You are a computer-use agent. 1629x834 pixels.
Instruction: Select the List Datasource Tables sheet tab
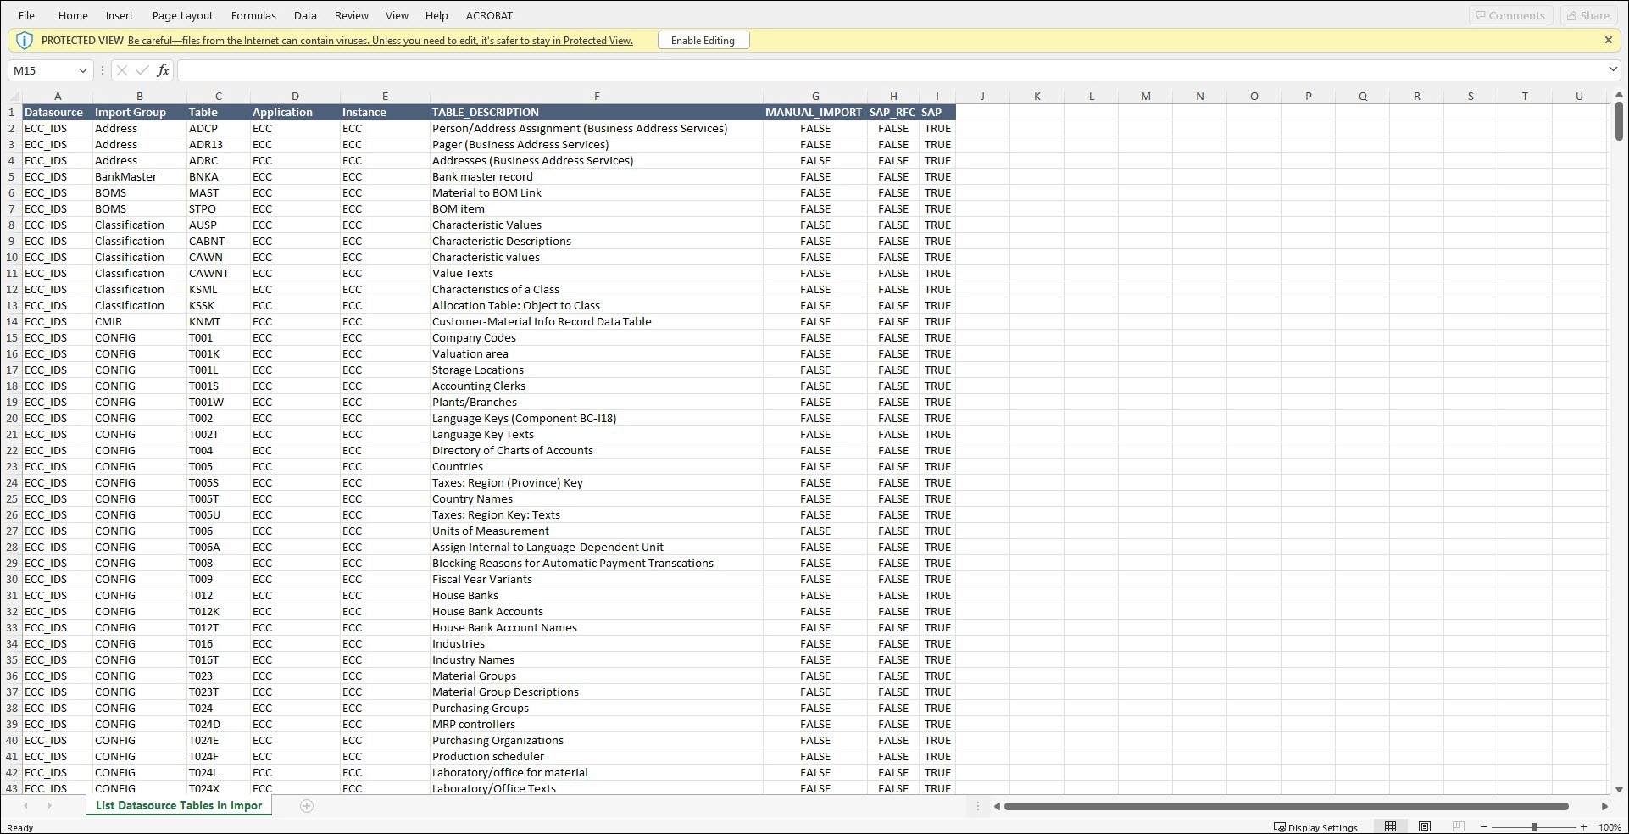tap(179, 806)
